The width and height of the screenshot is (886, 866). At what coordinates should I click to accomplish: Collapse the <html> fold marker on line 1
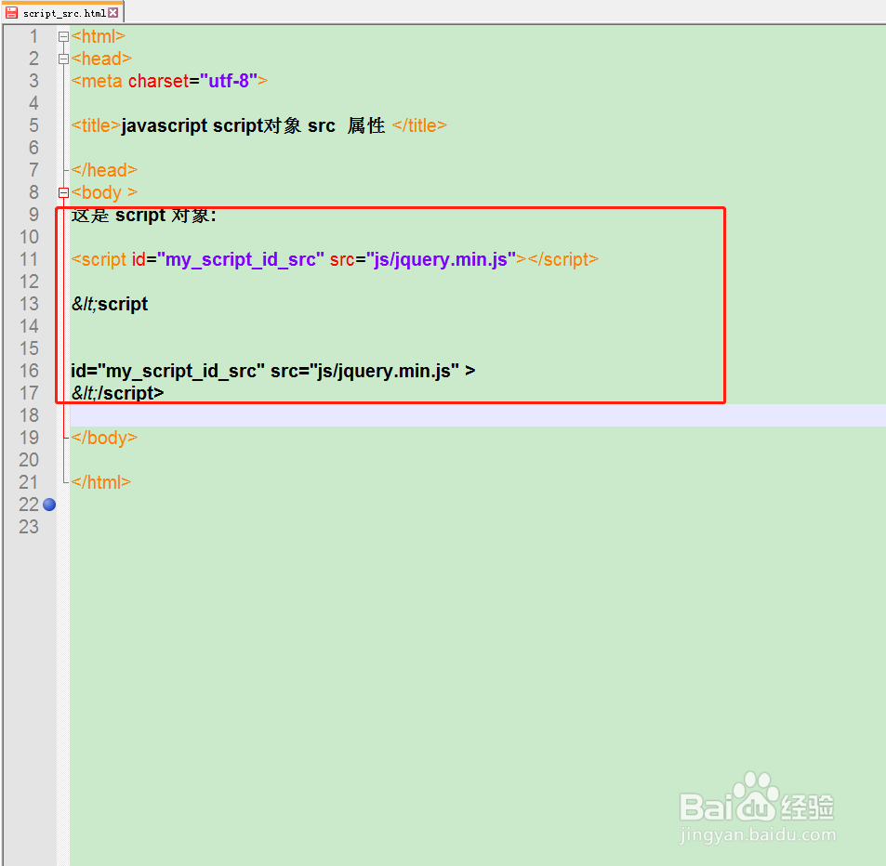63,37
